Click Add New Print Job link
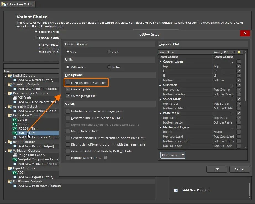 [x=196, y=190]
